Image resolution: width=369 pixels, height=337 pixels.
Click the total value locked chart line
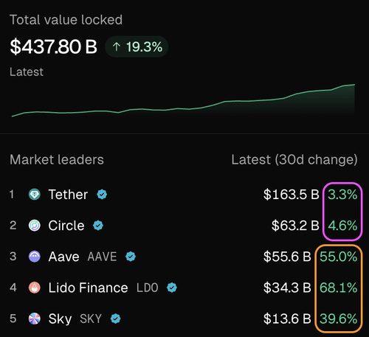183,101
